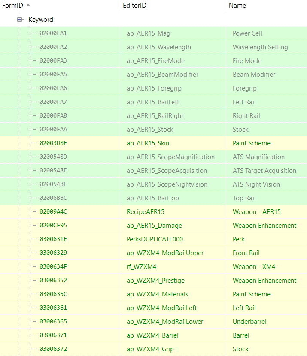Select FormID 02000FA5 row

click(153, 75)
